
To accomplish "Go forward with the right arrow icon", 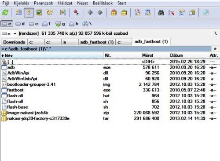I will click(x=100, y=12).
